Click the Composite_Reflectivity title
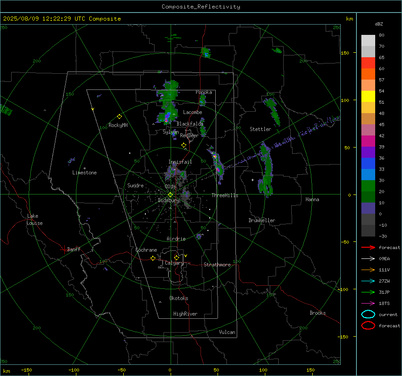This screenshot has height=376, width=402. coord(201,7)
